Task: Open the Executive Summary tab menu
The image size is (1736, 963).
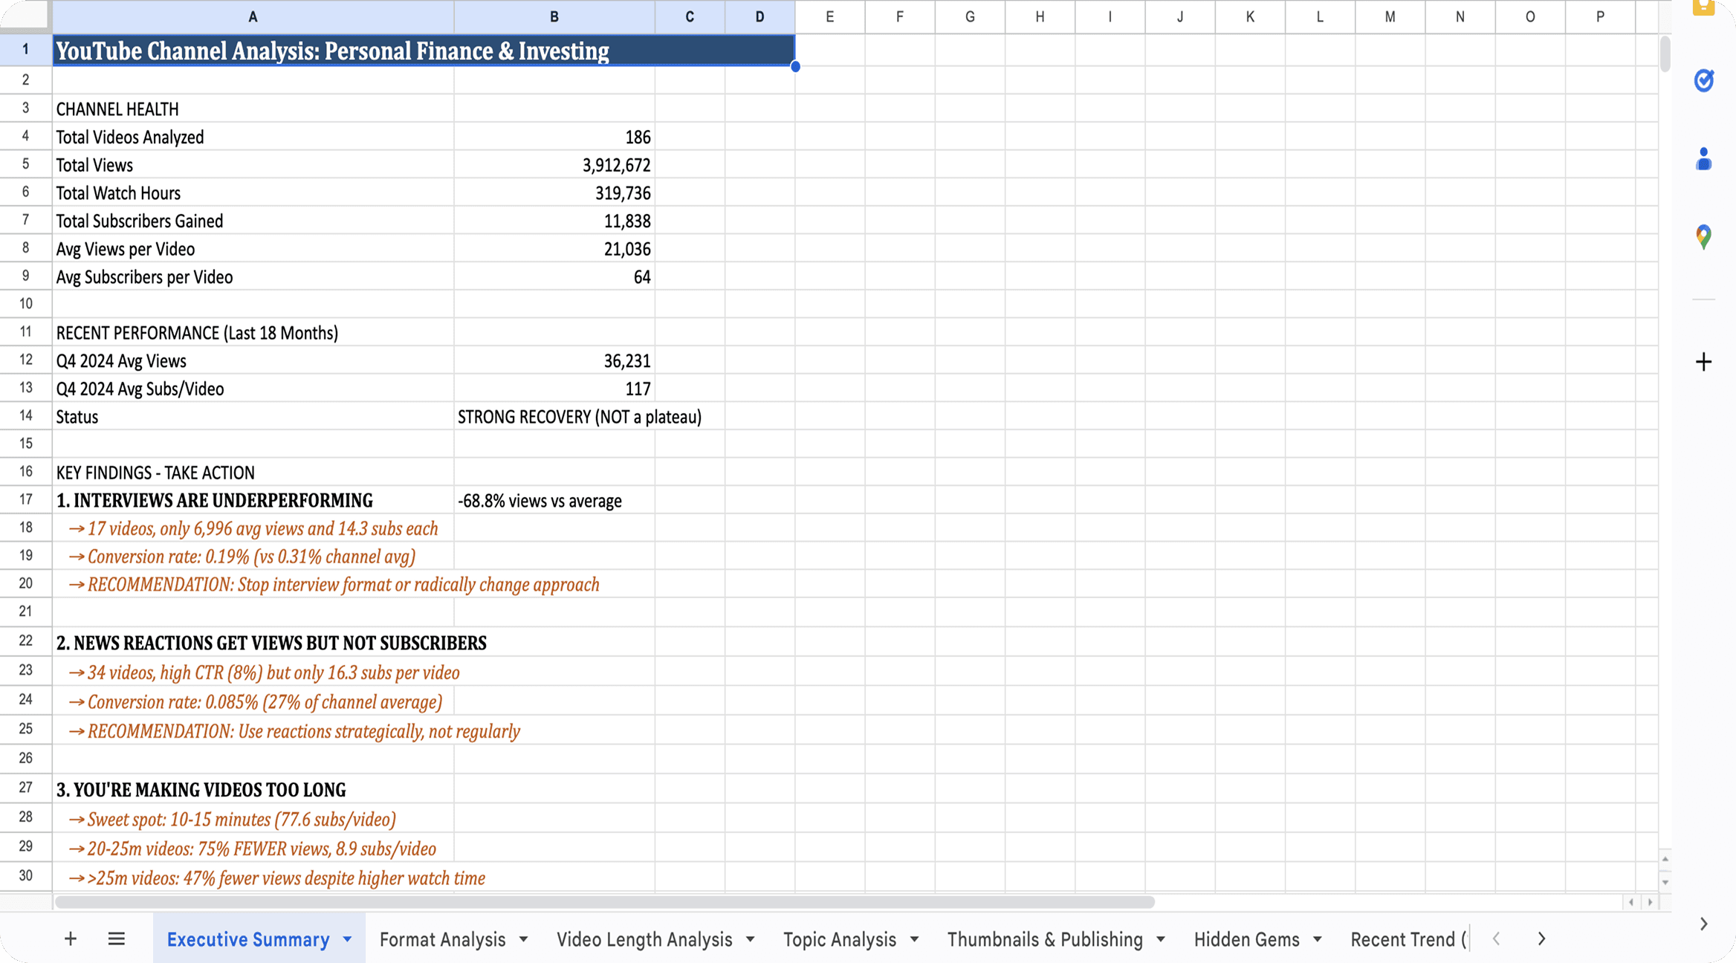Action: coord(346,938)
